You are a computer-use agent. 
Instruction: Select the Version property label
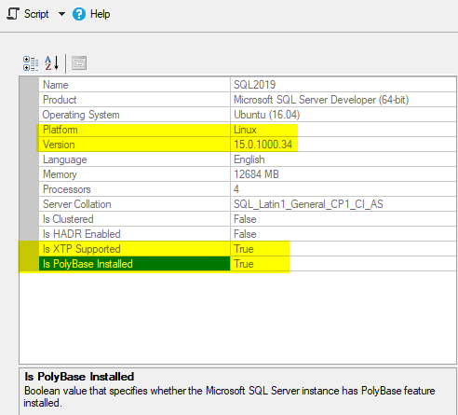click(59, 145)
